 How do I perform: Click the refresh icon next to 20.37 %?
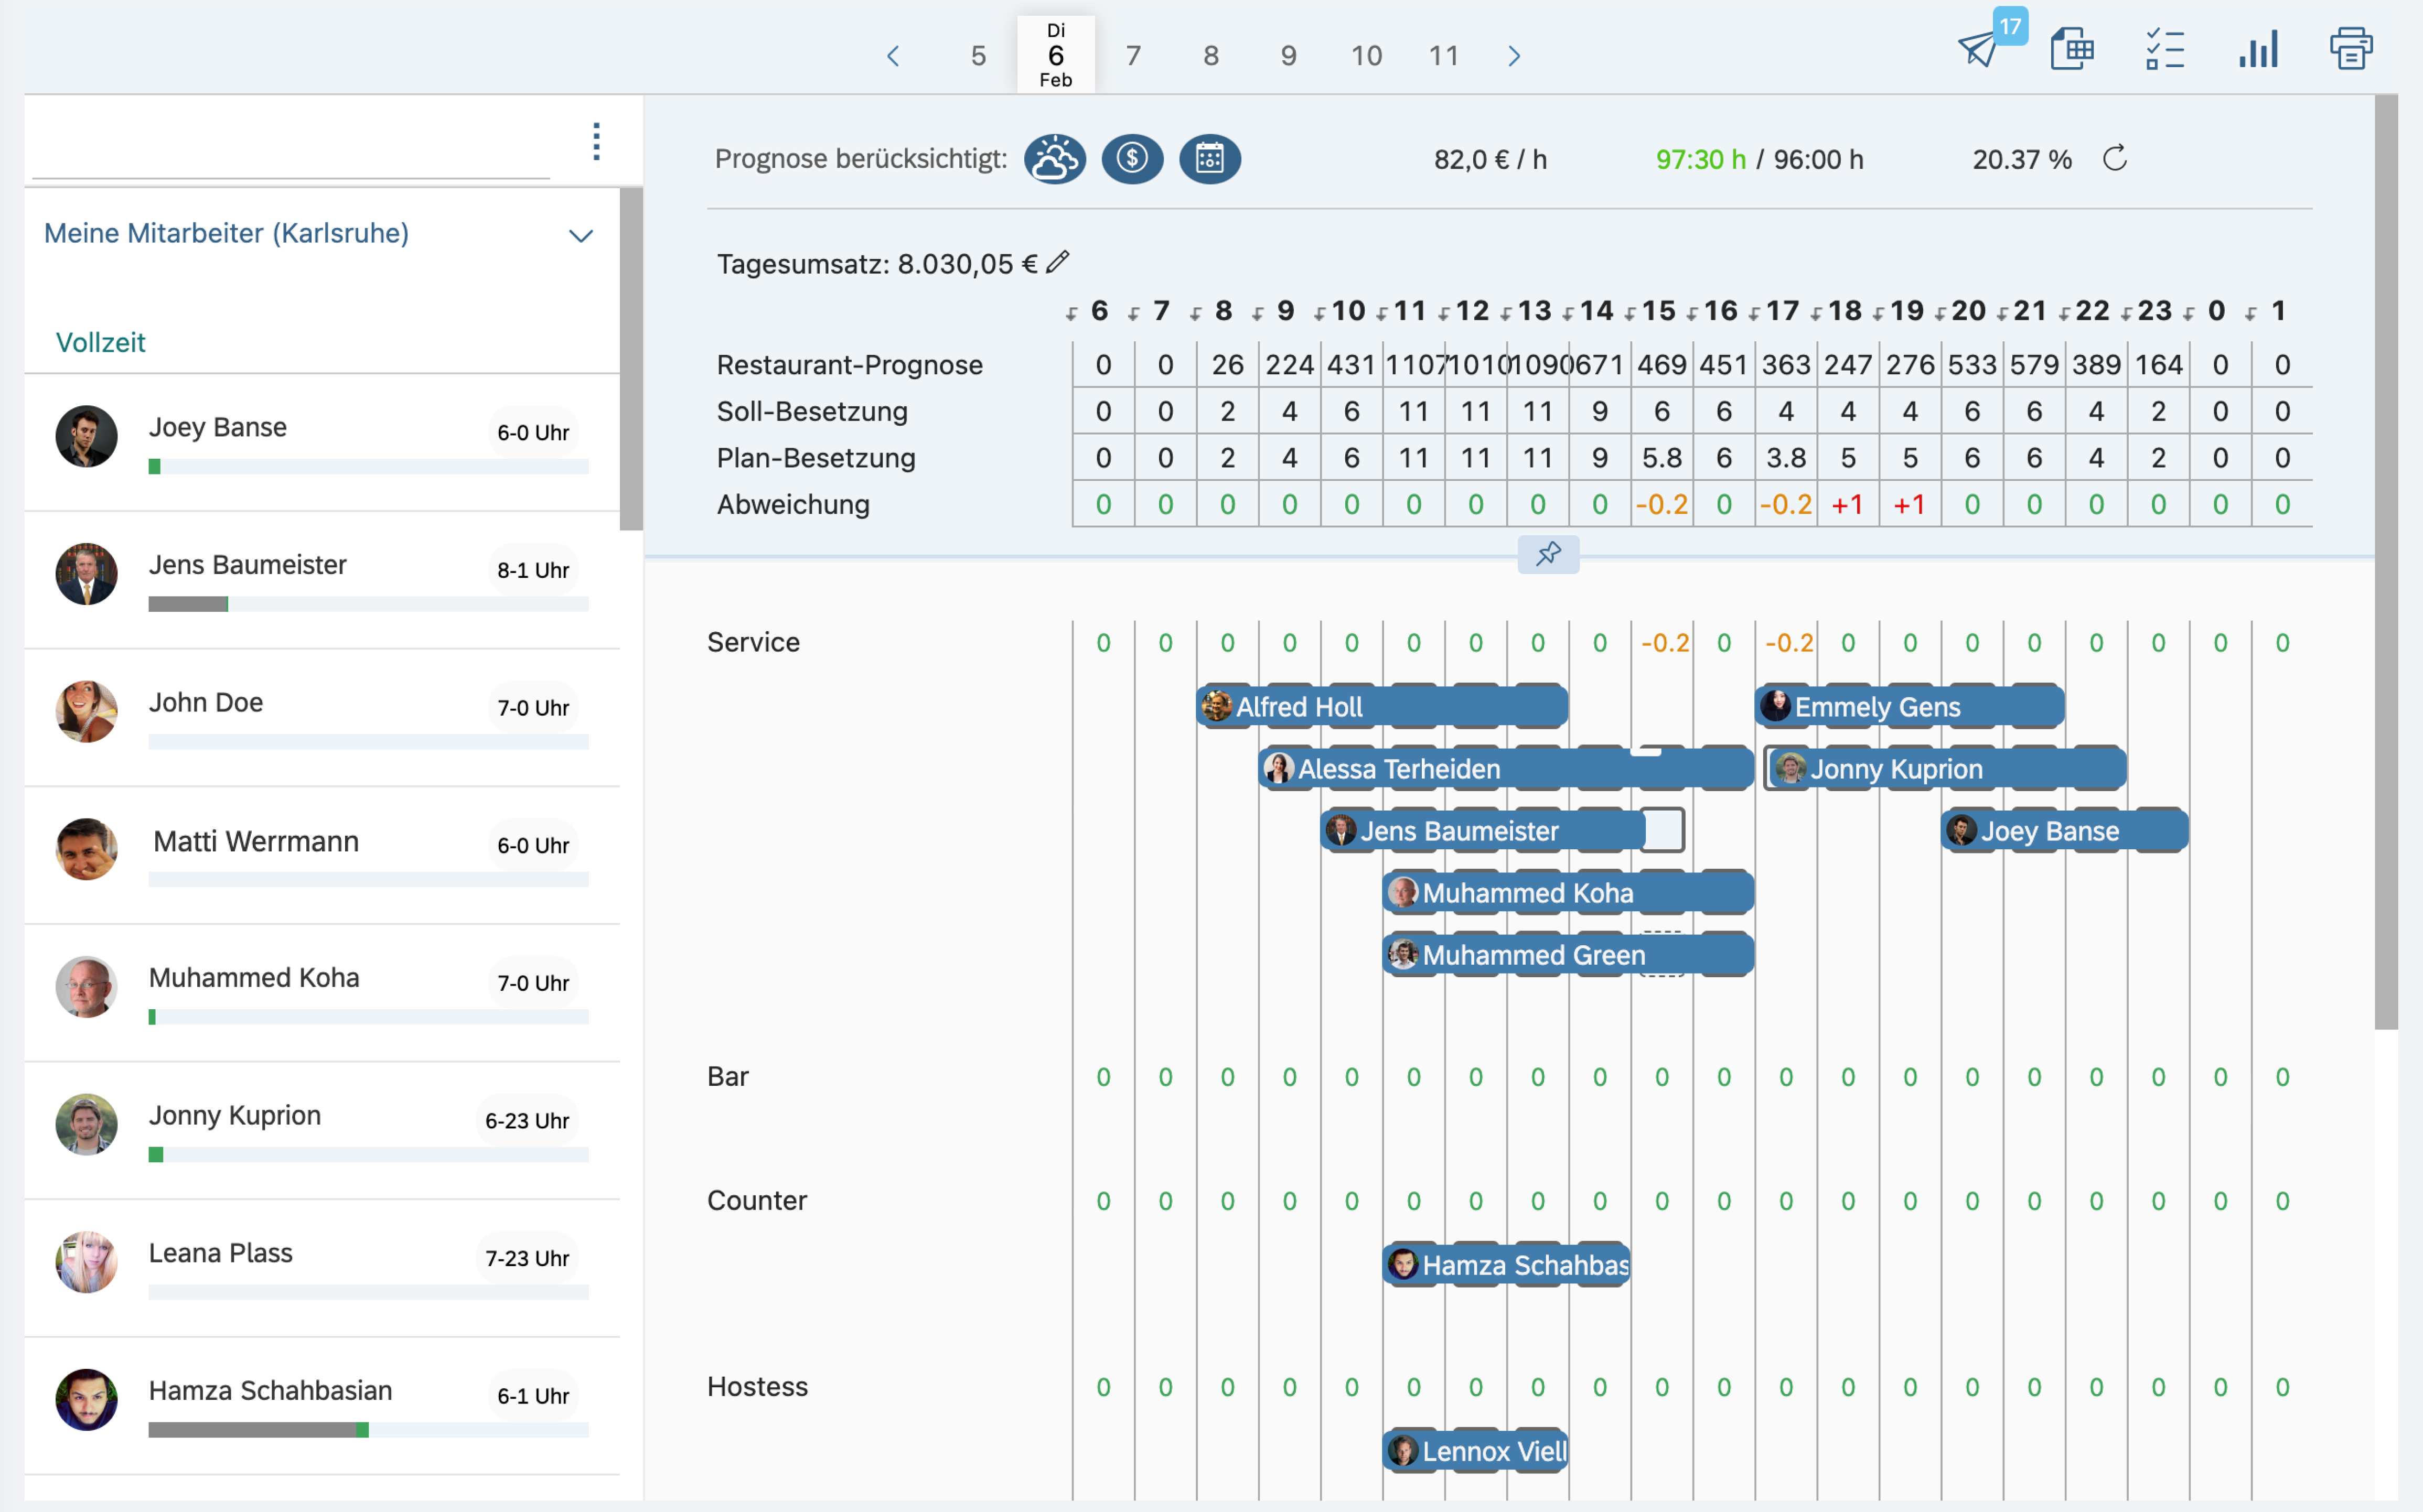tap(2114, 158)
